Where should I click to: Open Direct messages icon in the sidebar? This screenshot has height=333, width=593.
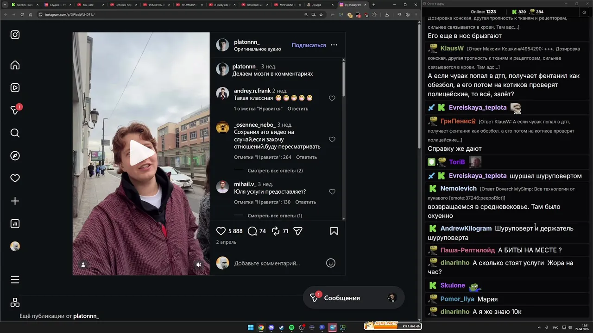click(x=15, y=110)
